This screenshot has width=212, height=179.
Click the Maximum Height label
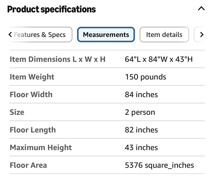point(41,148)
